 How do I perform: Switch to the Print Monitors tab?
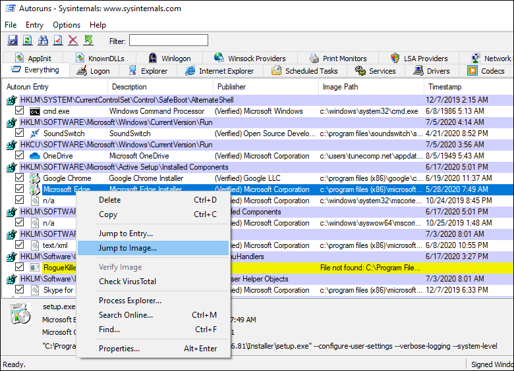[338, 59]
